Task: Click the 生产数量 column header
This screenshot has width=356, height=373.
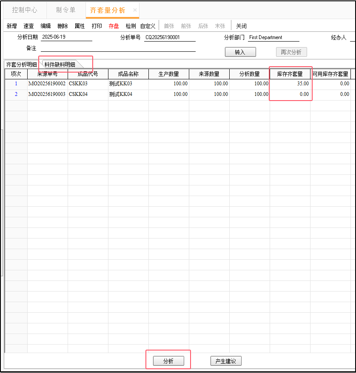Action: 168,74
